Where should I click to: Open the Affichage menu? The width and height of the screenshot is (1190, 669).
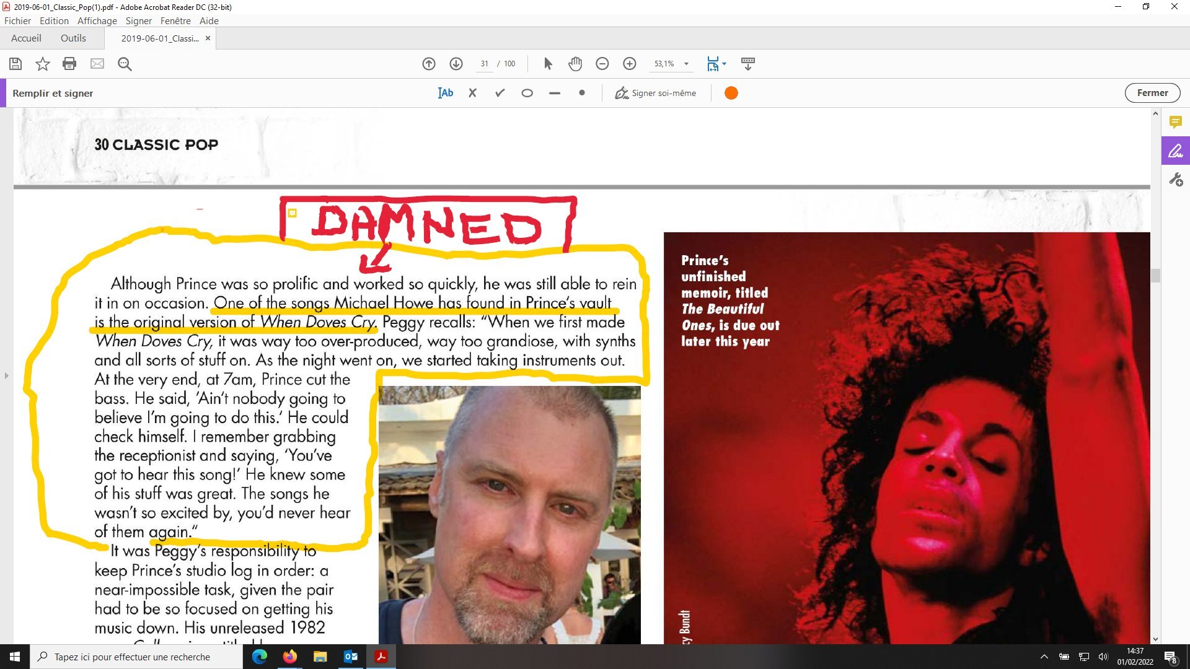click(x=97, y=20)
